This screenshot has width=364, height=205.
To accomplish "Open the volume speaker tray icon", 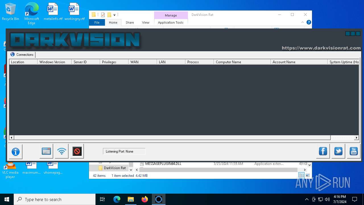I will click(x=327, y=199).
